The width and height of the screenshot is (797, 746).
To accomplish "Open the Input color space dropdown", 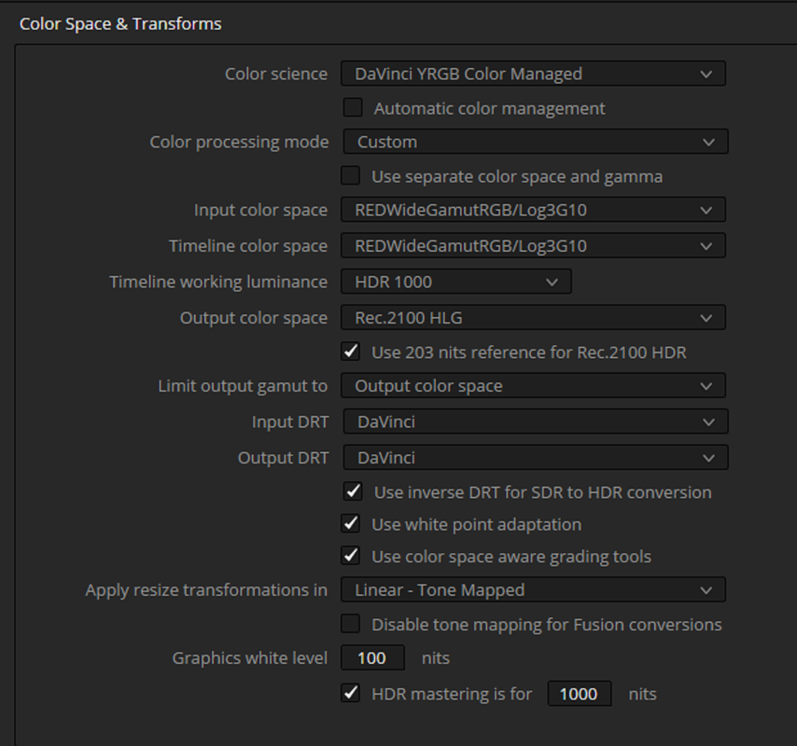I will [533, 210].
